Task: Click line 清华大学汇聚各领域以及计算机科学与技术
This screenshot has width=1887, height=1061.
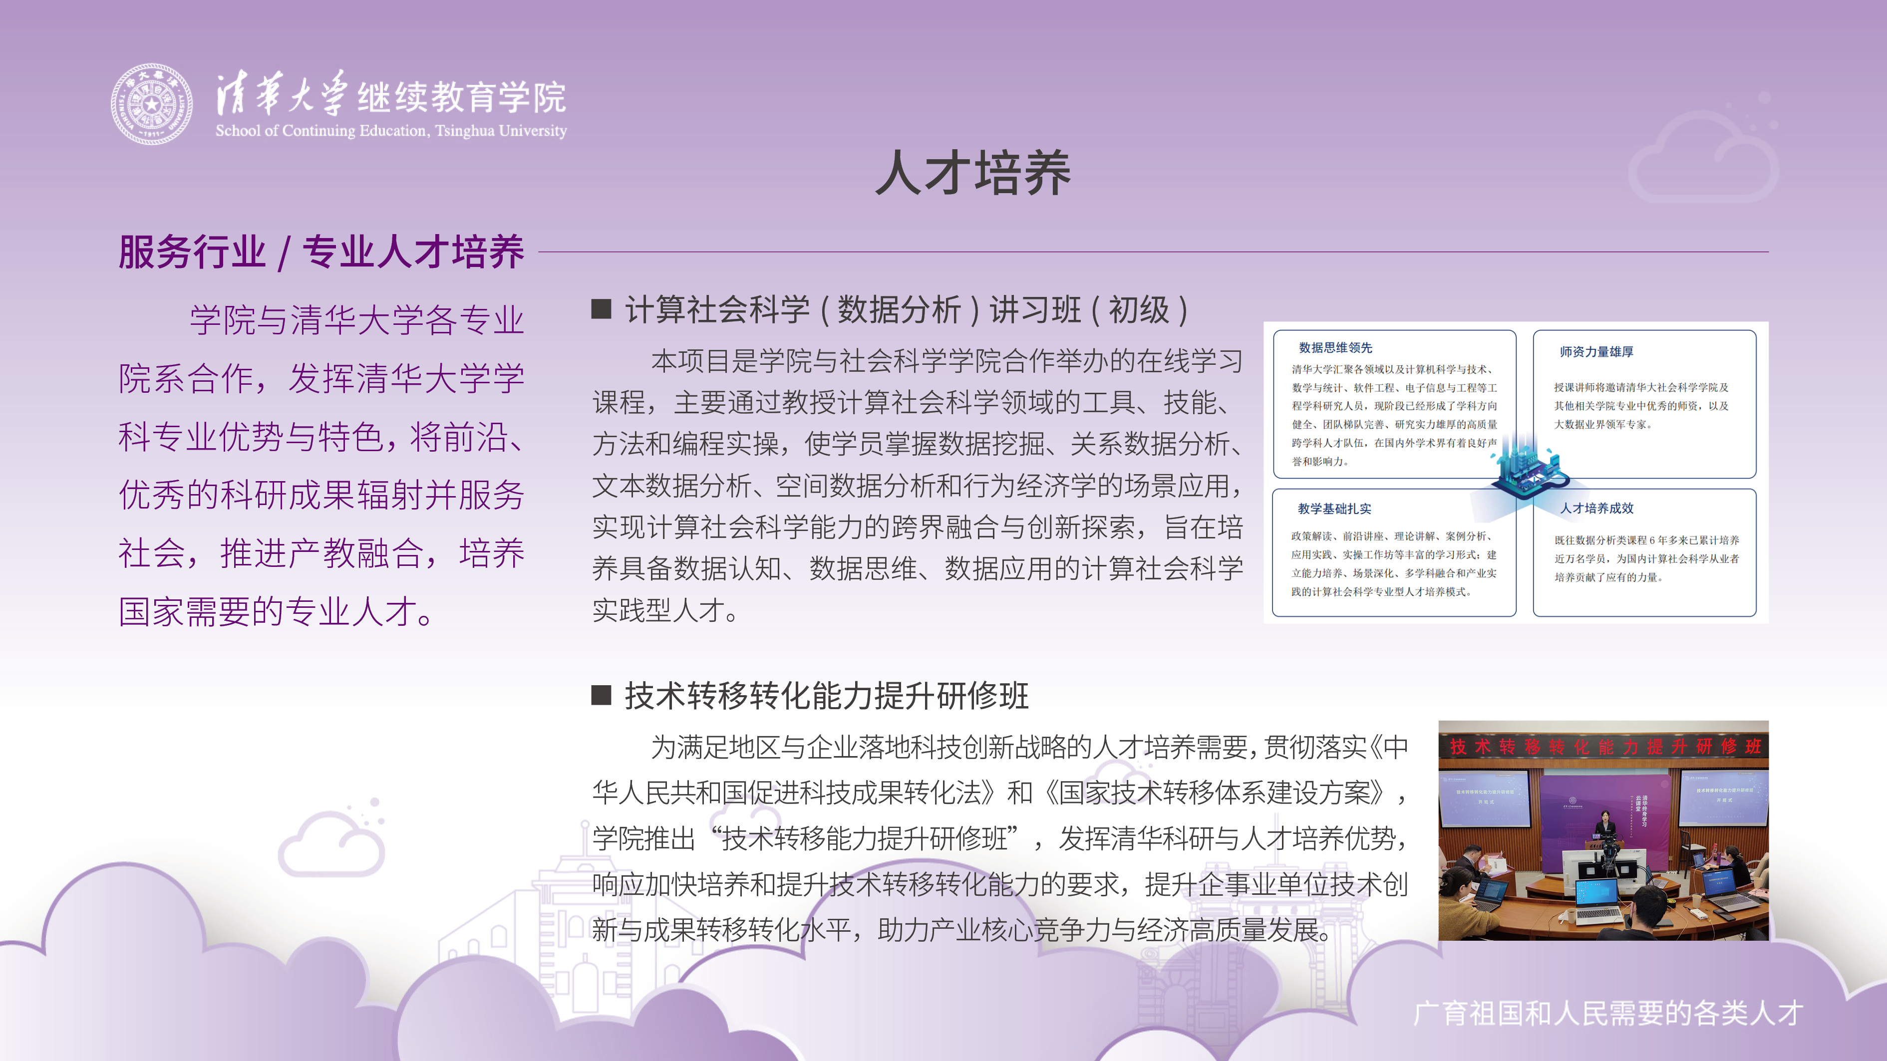Action: [1393, 369]
